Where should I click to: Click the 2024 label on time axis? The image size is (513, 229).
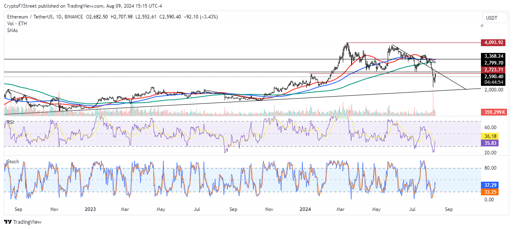tap(305, 209)
